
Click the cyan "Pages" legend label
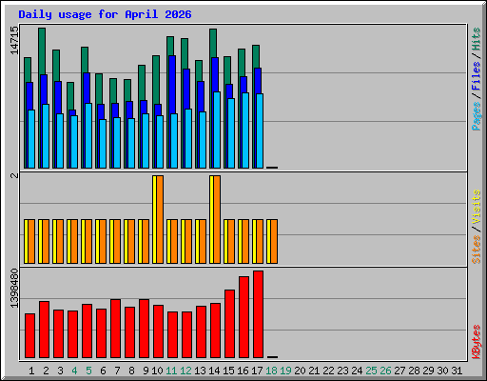pyautogui.click(x=476, y=116)
